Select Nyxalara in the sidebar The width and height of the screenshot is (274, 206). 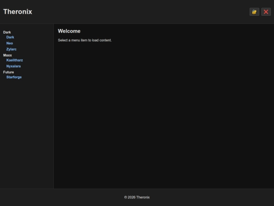coord(14,66)
